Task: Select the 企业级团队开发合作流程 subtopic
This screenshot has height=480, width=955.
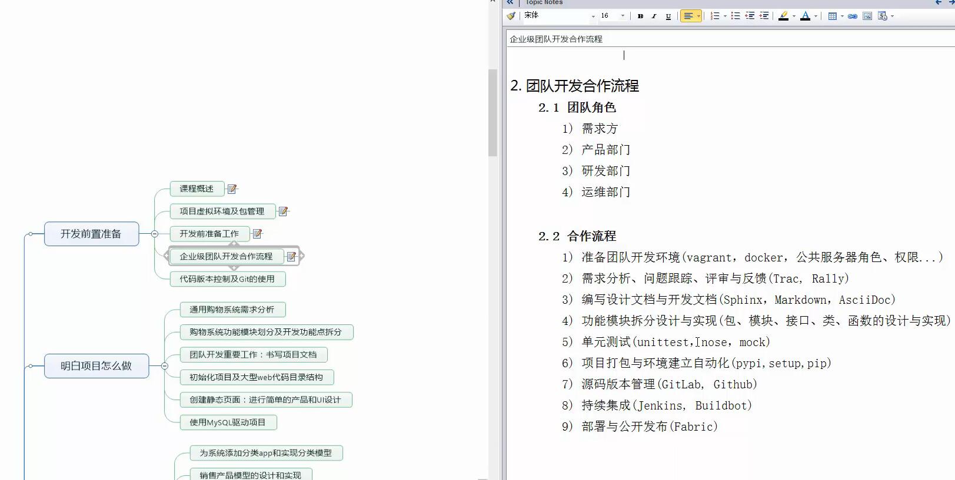Action: [226, 256]
